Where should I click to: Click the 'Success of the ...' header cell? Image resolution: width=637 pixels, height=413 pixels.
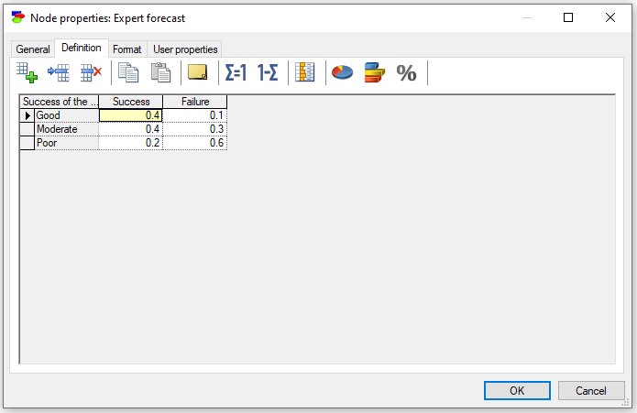[60, 102]
